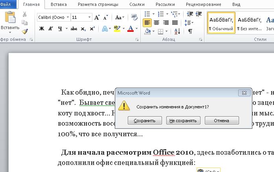Click the Clear Formatting icon
The height and width of the screenshot is (172, 274).
[x=134, y=17]
